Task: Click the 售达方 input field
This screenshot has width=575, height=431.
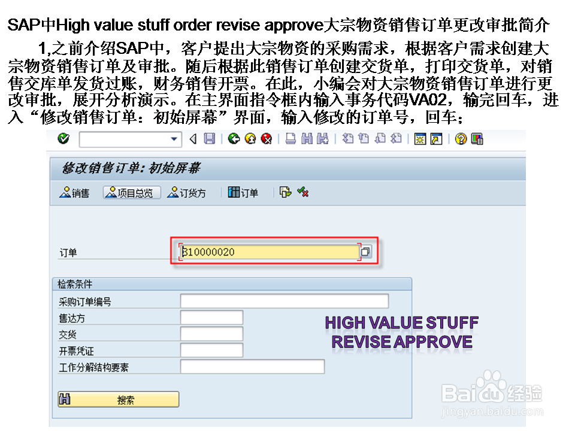Action: tap(211, 317)
